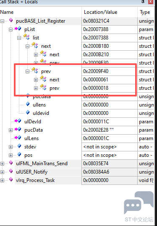
Task: Select the uldevid row name
Action: 41,113
